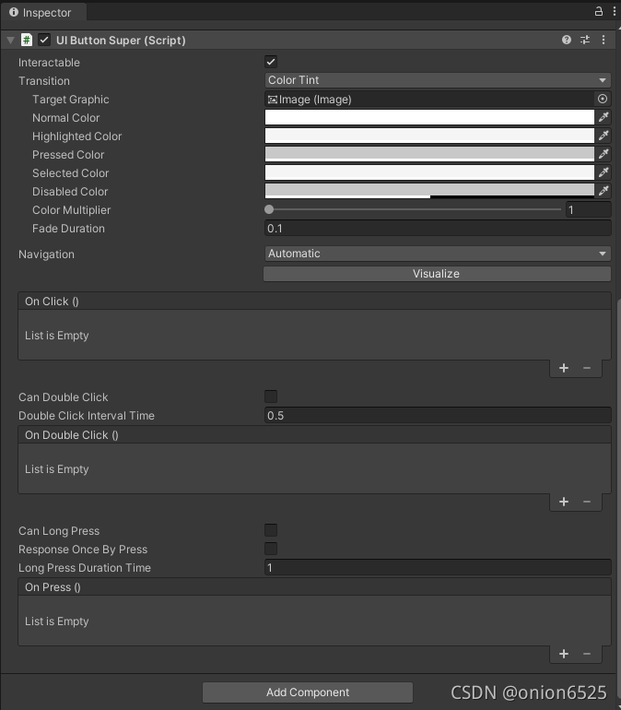This screenshot has height=710, width=621.
Task: Enable the Can Long Press checkbox
Action: [x=271, y=530]
